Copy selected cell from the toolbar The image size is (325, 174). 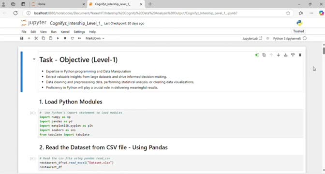[44, 38]
